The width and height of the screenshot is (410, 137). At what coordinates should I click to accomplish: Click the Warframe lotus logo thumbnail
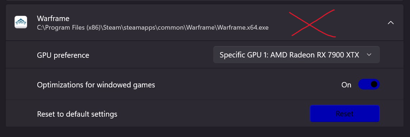click(21, 22)
